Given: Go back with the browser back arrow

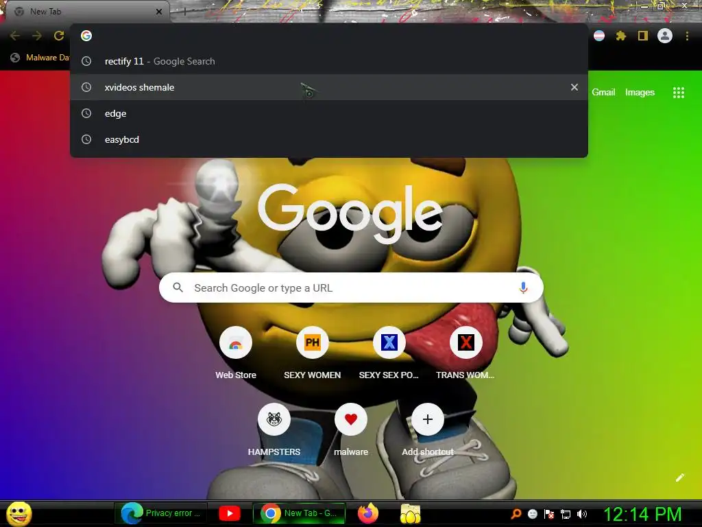Looking at the screenshot, I should [x=15, y=36].
